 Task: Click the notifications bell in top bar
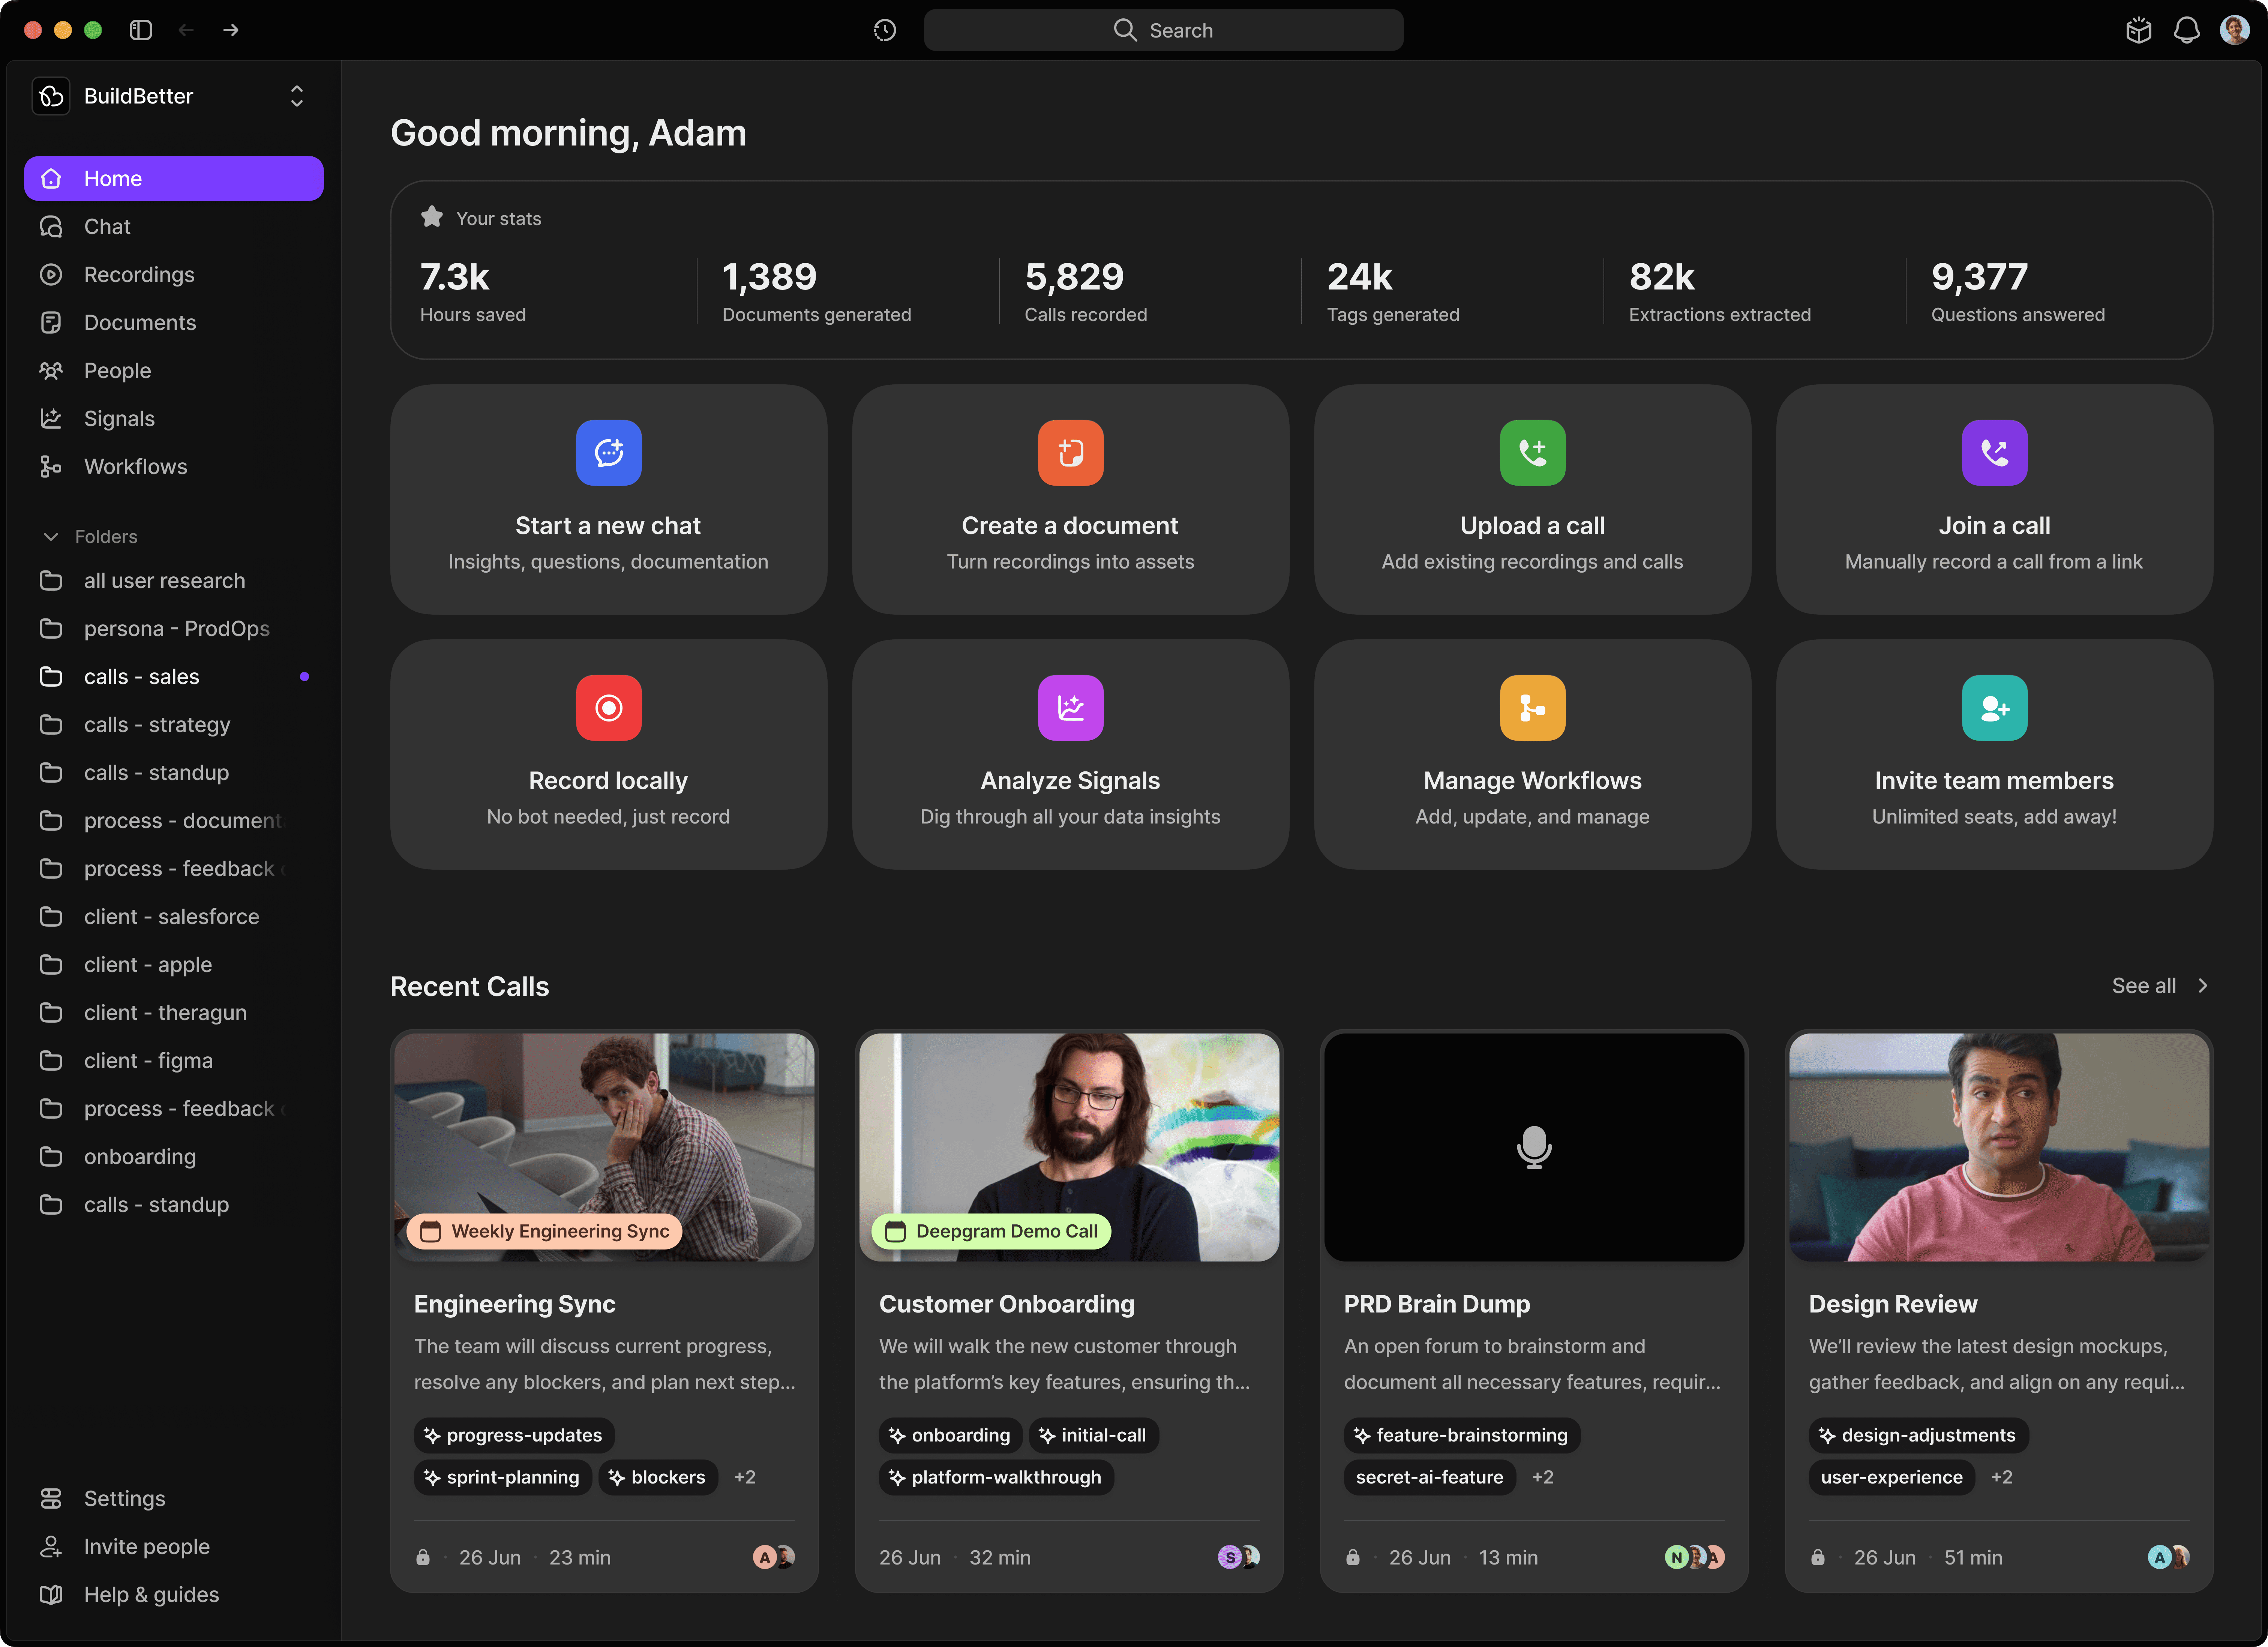(2186, 30)
